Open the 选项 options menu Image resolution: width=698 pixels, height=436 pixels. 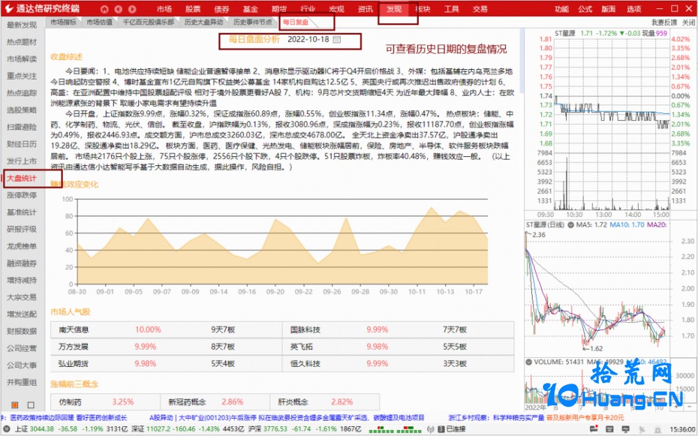(x=634, y=9)
